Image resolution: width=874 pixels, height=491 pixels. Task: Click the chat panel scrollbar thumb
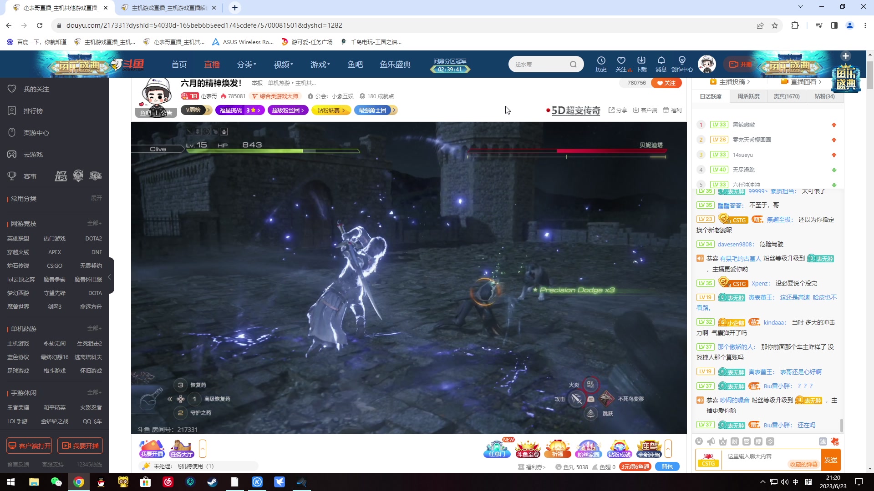coord(841,426)
